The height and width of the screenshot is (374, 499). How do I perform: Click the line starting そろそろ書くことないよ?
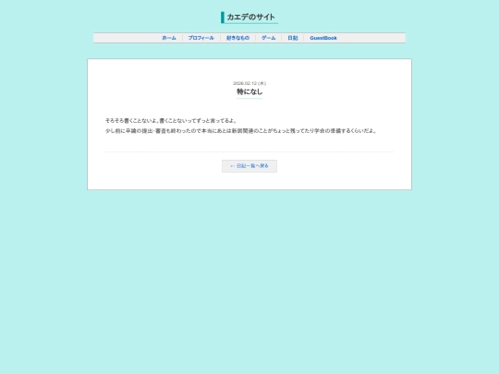[171, 121]
